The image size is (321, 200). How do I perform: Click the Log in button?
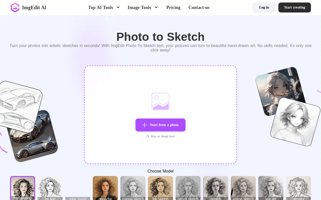tap(264, 7)
